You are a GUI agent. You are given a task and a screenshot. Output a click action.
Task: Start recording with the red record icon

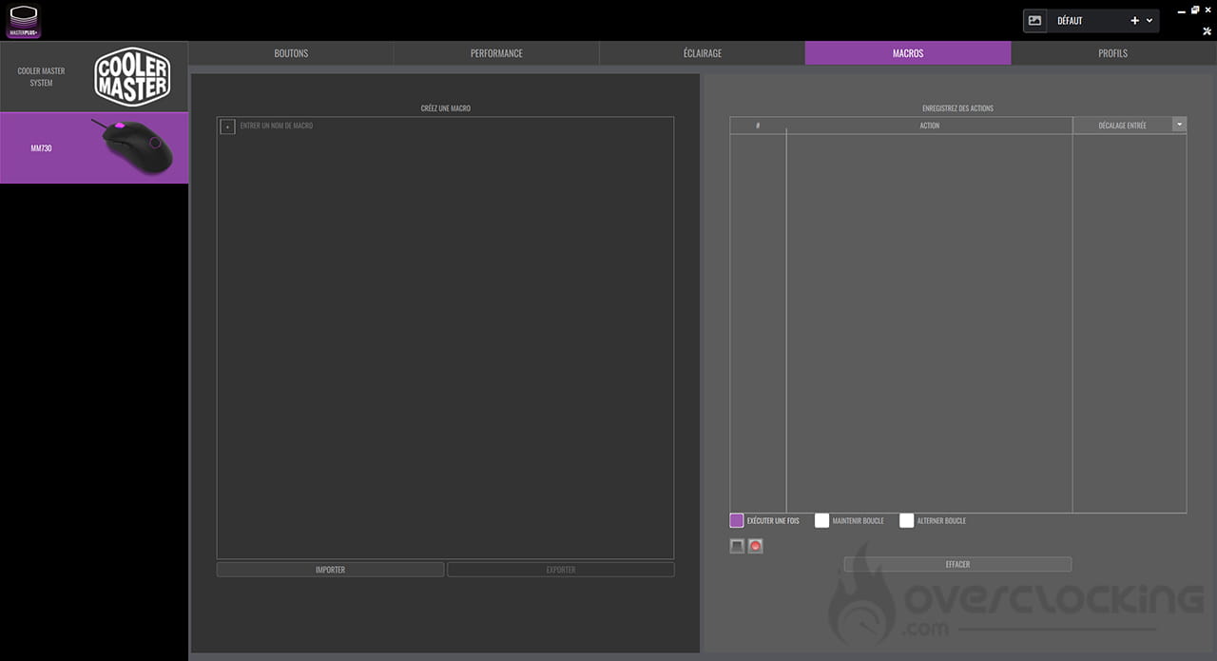(756, 546)
